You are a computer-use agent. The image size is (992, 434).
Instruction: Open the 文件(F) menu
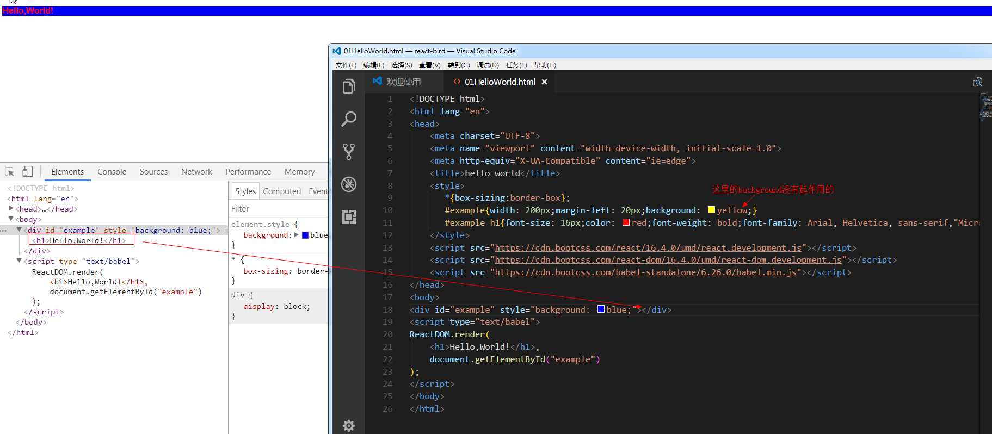[346, 65]
